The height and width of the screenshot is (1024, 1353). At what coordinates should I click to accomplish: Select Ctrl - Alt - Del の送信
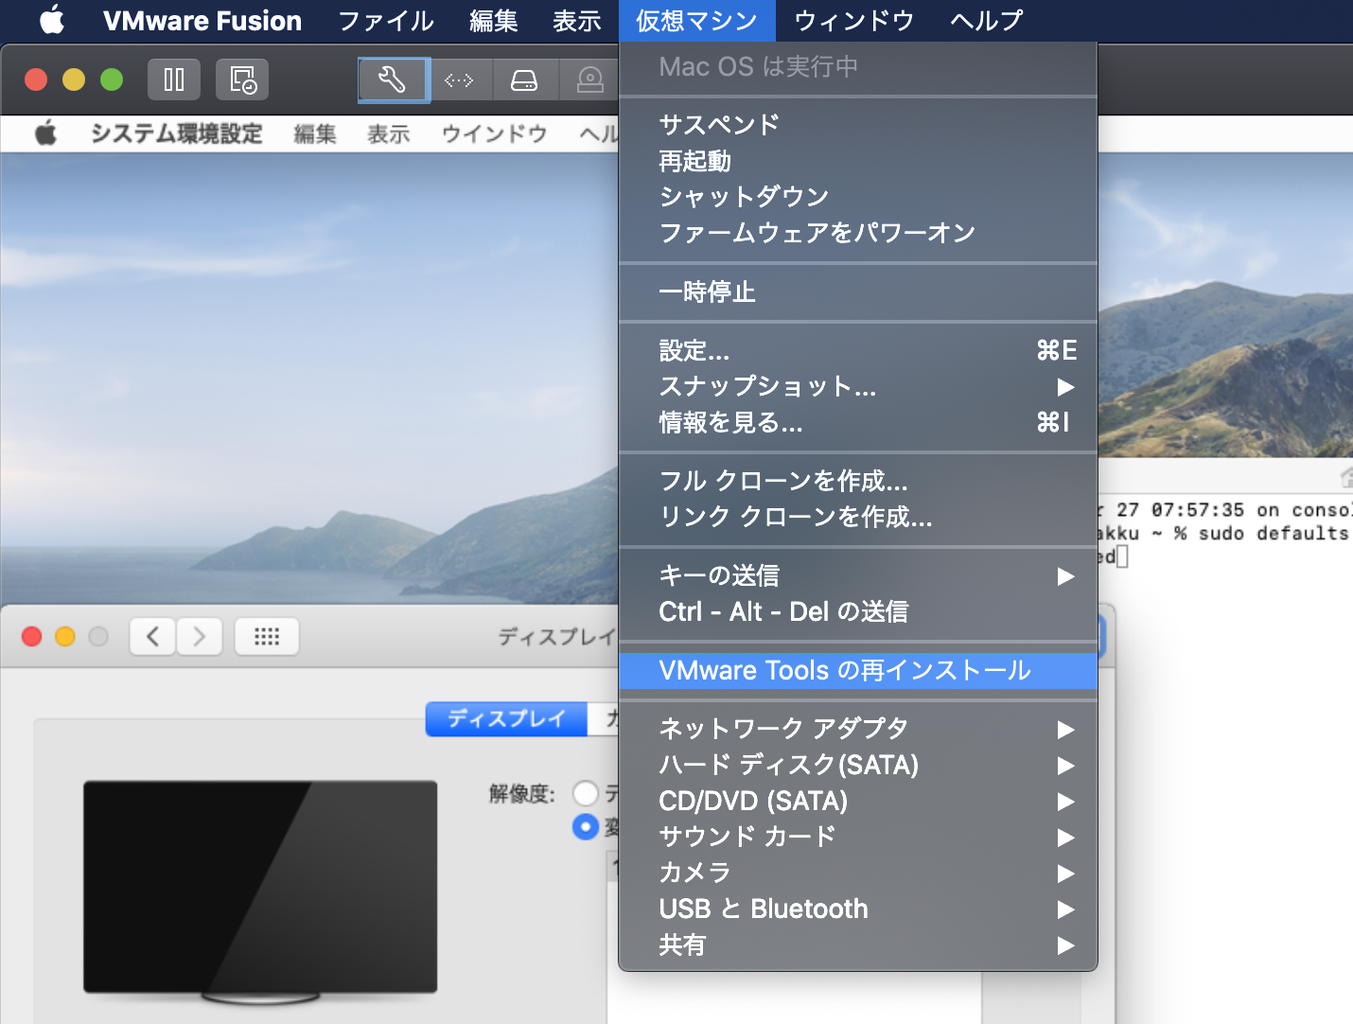point(858,611)
